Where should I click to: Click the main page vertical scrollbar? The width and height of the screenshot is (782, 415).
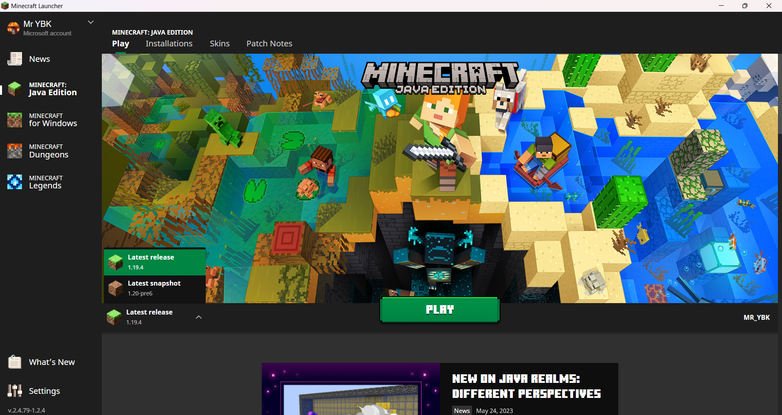pos(780,94)
